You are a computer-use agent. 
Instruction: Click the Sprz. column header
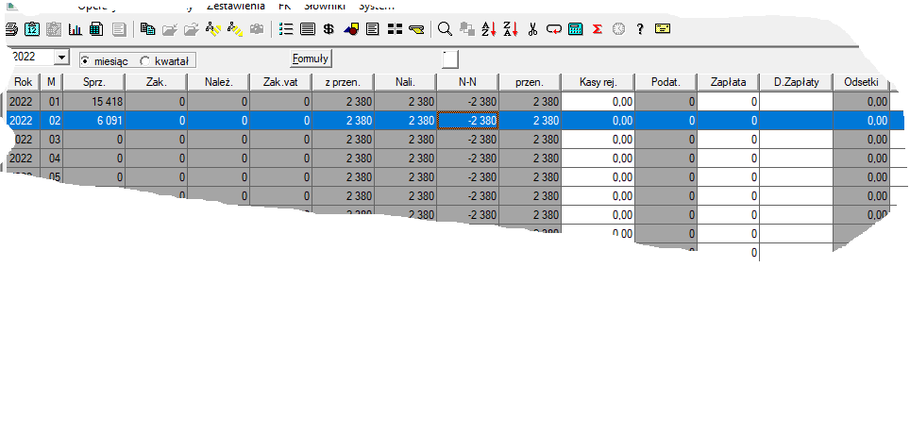[x=93, y=82]
